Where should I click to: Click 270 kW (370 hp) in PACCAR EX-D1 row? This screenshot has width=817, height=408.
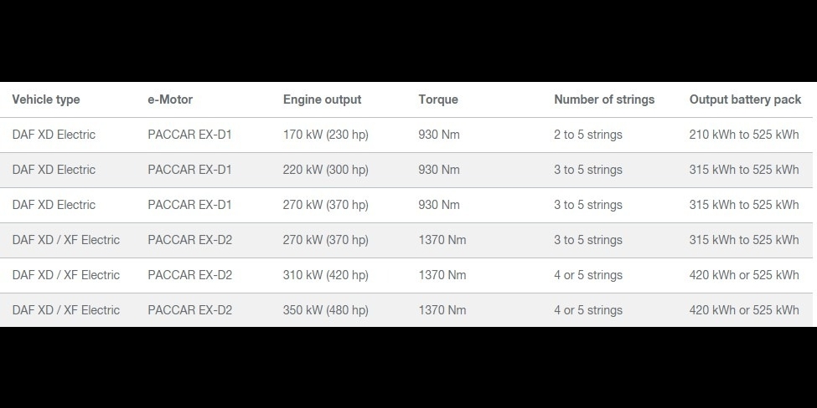coord(325,205)
